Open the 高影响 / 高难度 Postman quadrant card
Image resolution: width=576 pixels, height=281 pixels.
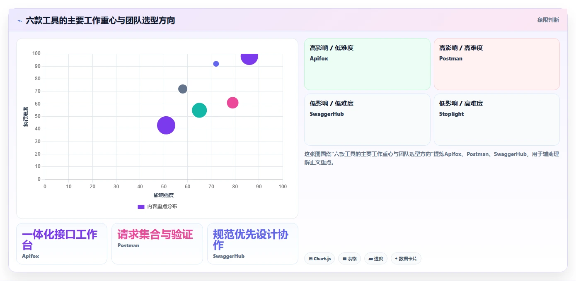(x=497, y=64)
